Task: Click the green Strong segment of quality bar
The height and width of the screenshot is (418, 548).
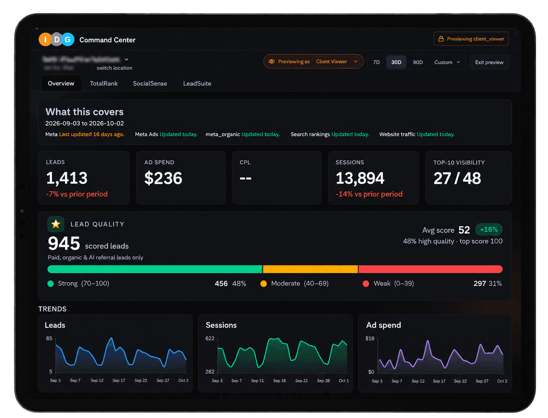Action: pyautogui.click(x=155, y=269)
